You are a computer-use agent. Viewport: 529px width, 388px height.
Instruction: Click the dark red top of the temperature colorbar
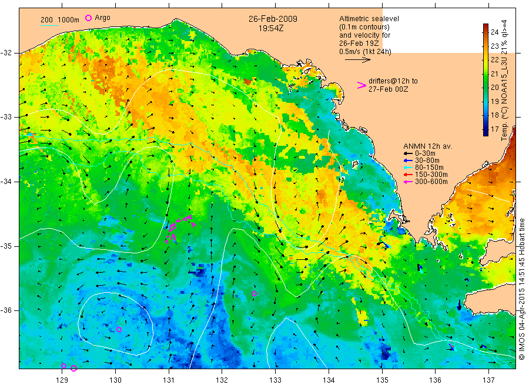click(486, 26)
